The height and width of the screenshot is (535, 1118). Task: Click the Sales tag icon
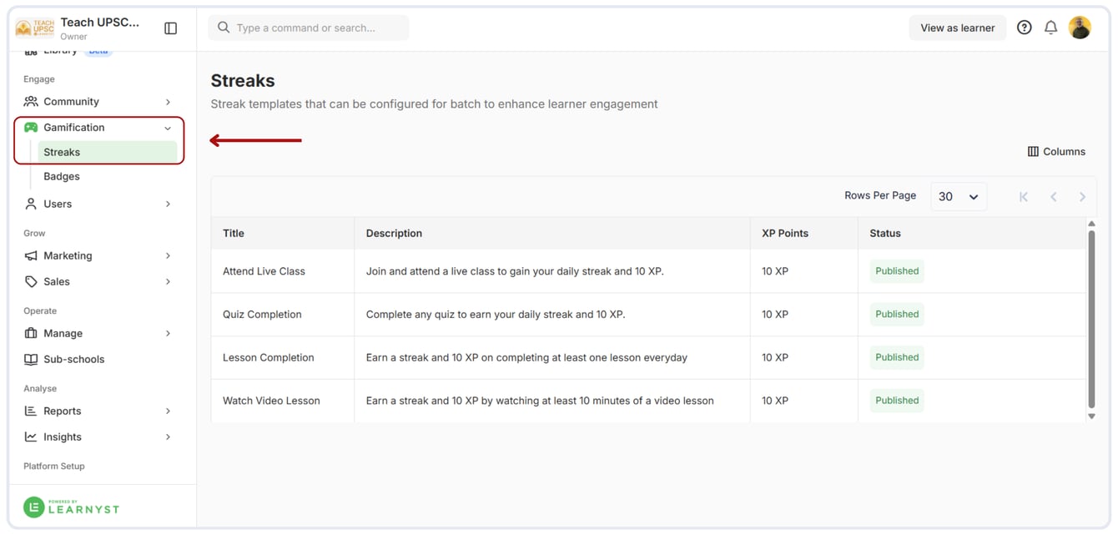pos(31,281)
